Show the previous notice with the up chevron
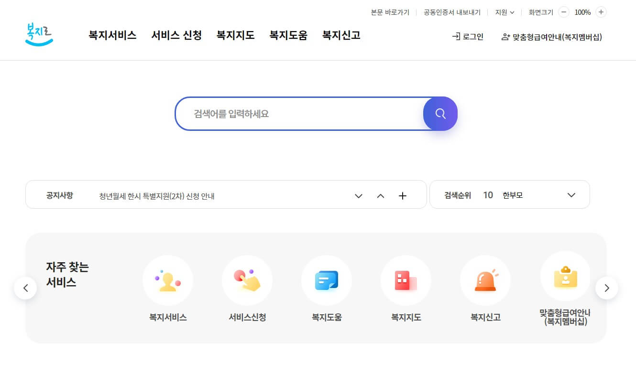This screenshot has width=636, height=374. 381,195
